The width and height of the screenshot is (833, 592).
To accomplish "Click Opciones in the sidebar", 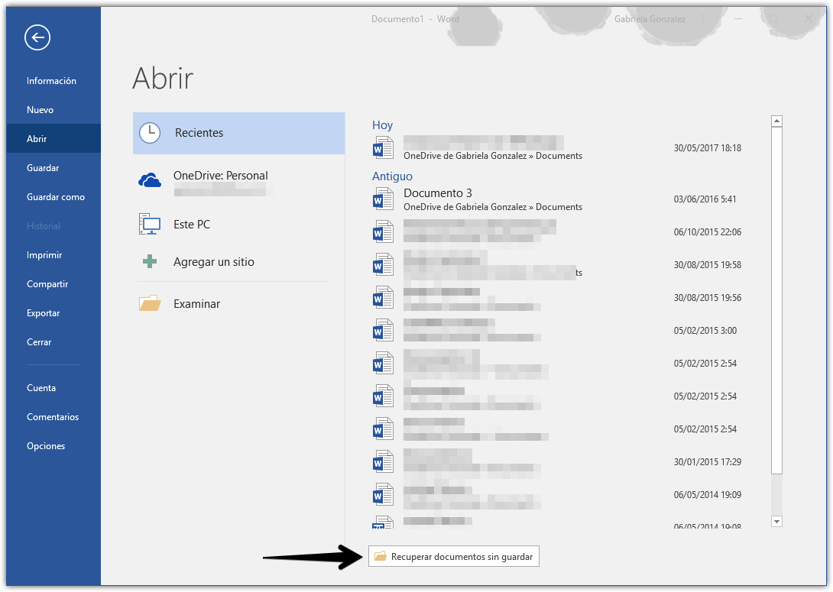I will point(46,446).
